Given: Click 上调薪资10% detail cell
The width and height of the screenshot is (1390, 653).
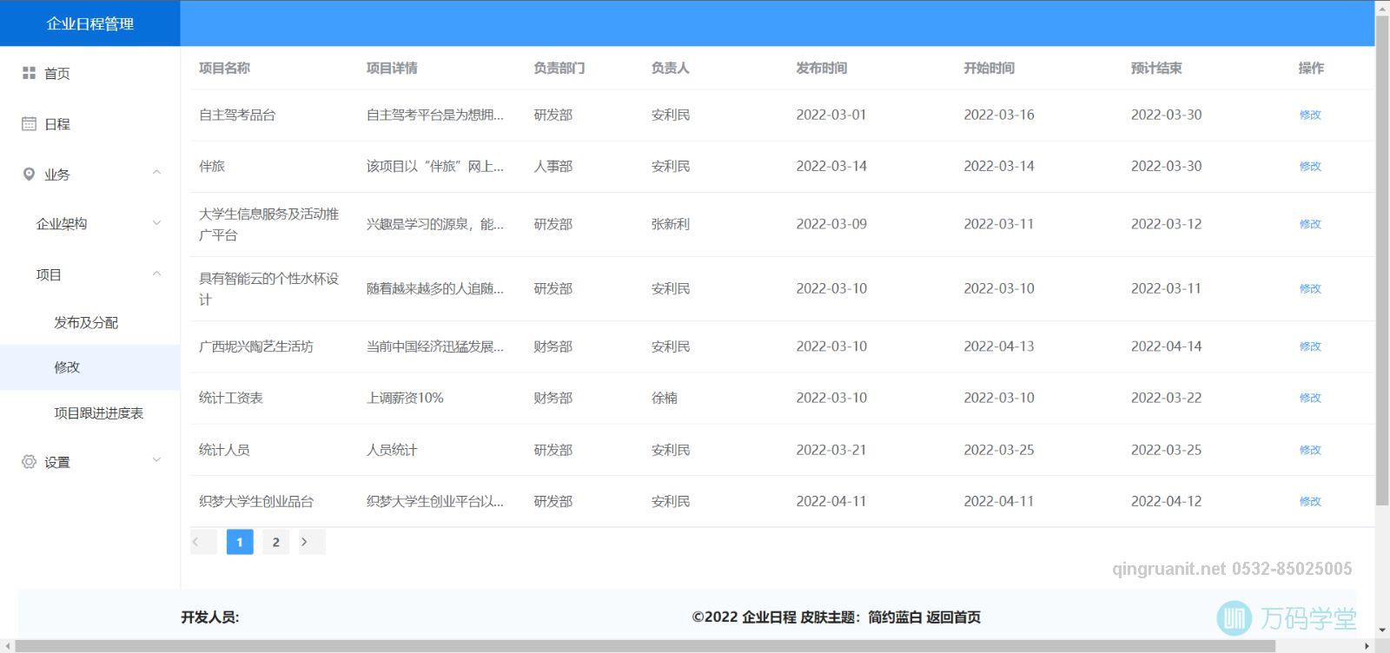Looking at the screenshot, I should coord(405,398).
